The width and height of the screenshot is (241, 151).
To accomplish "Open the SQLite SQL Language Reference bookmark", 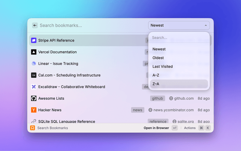I will [67, 121].
